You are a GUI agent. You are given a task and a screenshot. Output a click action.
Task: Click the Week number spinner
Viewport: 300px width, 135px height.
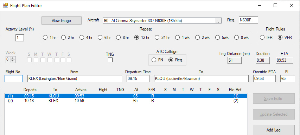[x=11, y=60]
